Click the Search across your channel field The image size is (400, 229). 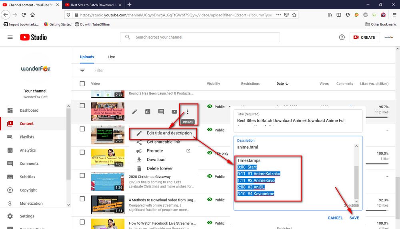[x=200, y=37]
